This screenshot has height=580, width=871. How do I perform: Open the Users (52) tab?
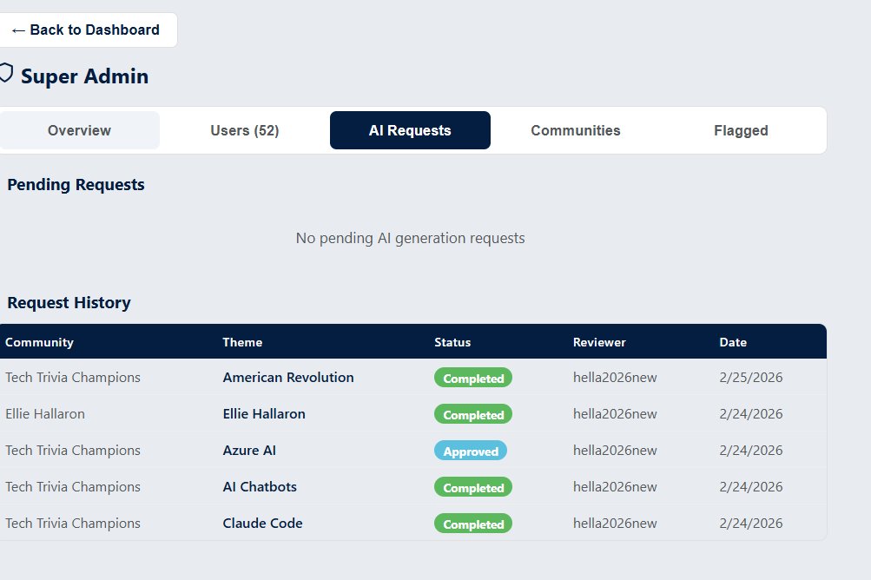click(244, 130)
